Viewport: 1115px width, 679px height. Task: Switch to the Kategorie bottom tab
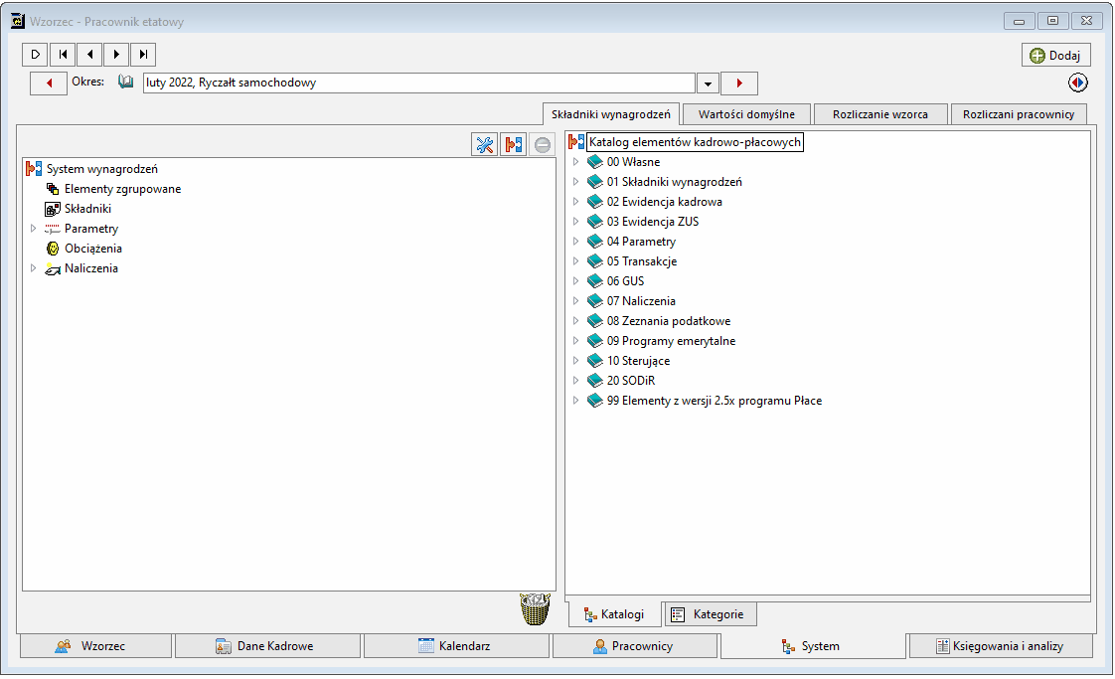(x=711, y=614)
